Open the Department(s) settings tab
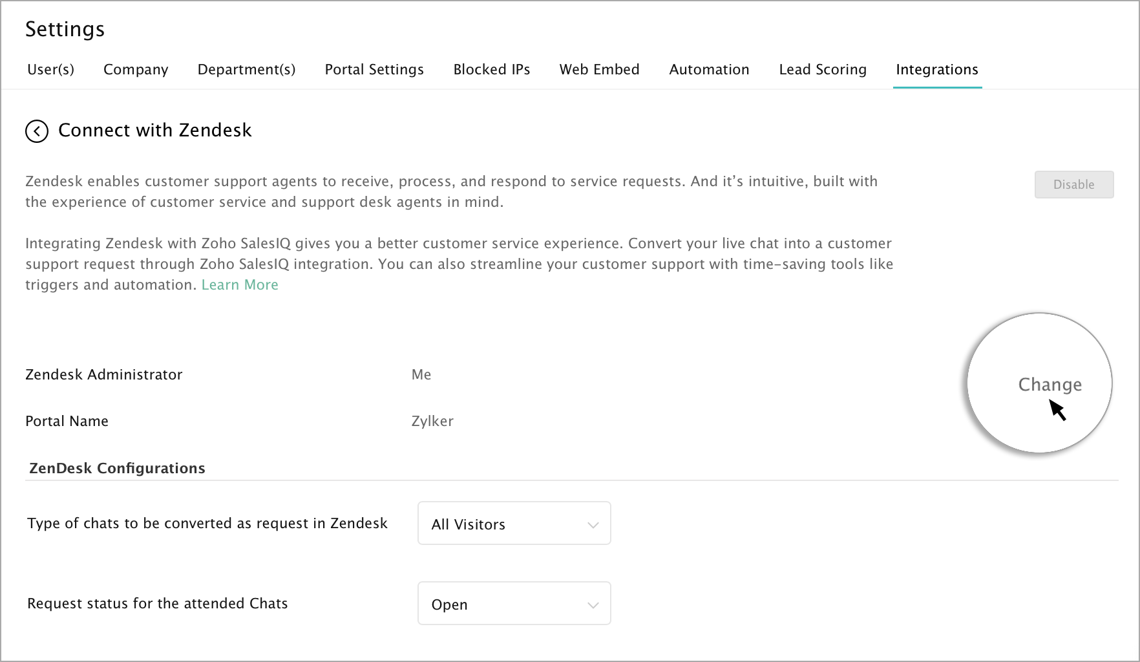1140x662 pixels. click(x=246, y=70)
